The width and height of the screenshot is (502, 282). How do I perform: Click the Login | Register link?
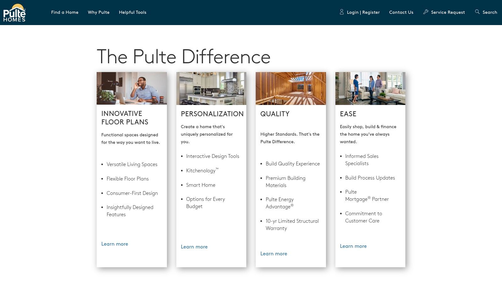pyautogui.click(x=363, y=12)
